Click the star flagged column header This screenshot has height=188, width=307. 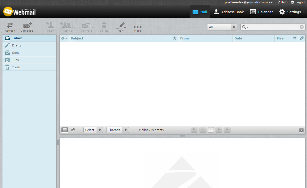point(175,38)
